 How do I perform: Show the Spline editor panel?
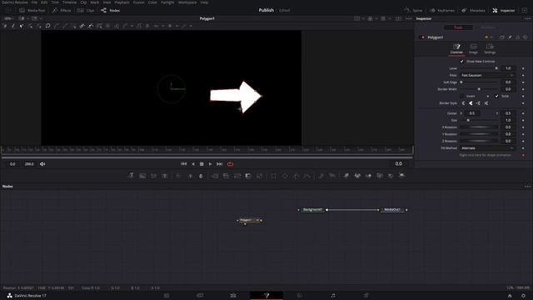pos(413,11)
